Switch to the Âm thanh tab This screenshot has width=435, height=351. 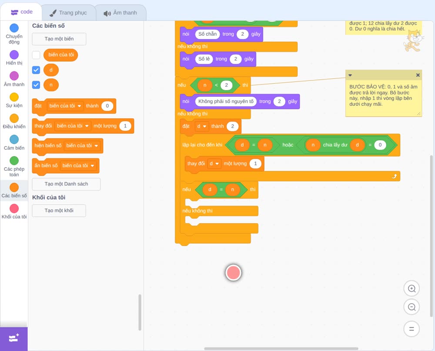[x=120, y=13]
